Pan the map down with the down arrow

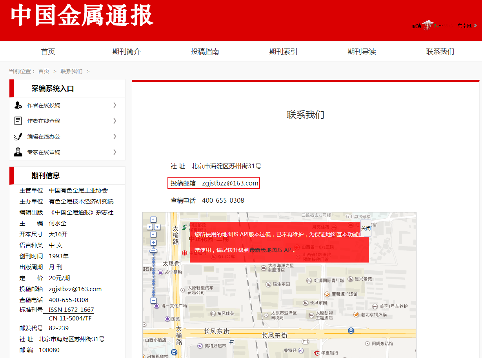(153, 234)
